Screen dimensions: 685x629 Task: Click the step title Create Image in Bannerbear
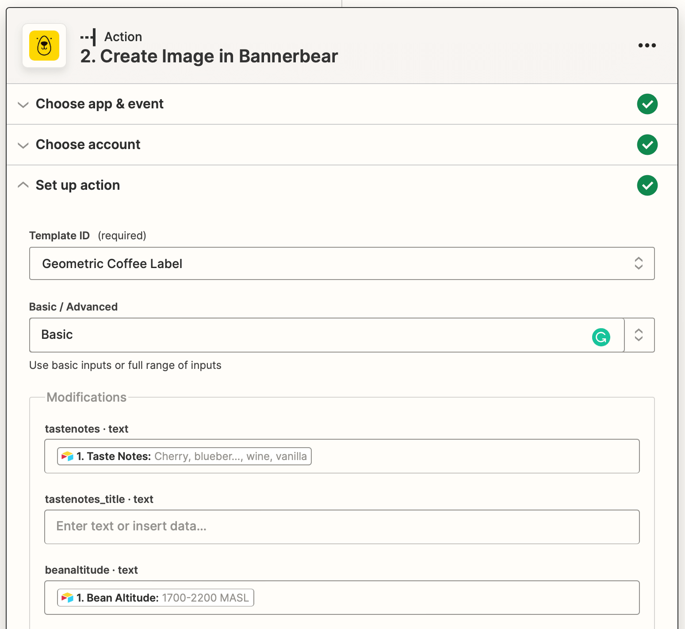pos(209,57)
